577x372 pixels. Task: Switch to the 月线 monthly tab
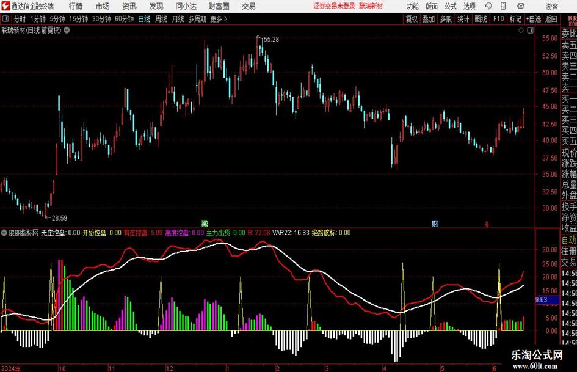tap(178, 19)
